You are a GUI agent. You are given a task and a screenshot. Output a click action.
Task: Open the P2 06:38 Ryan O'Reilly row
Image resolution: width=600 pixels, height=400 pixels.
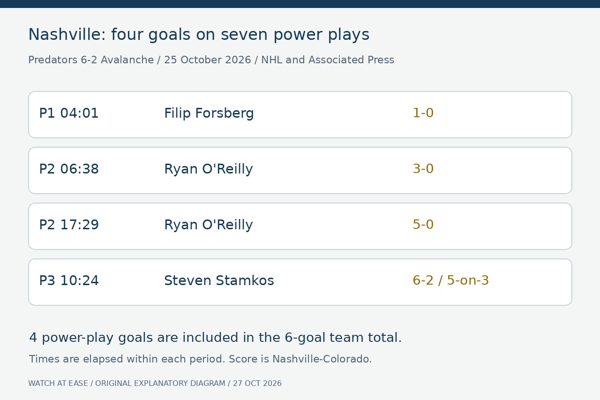(x=300, y=170)
